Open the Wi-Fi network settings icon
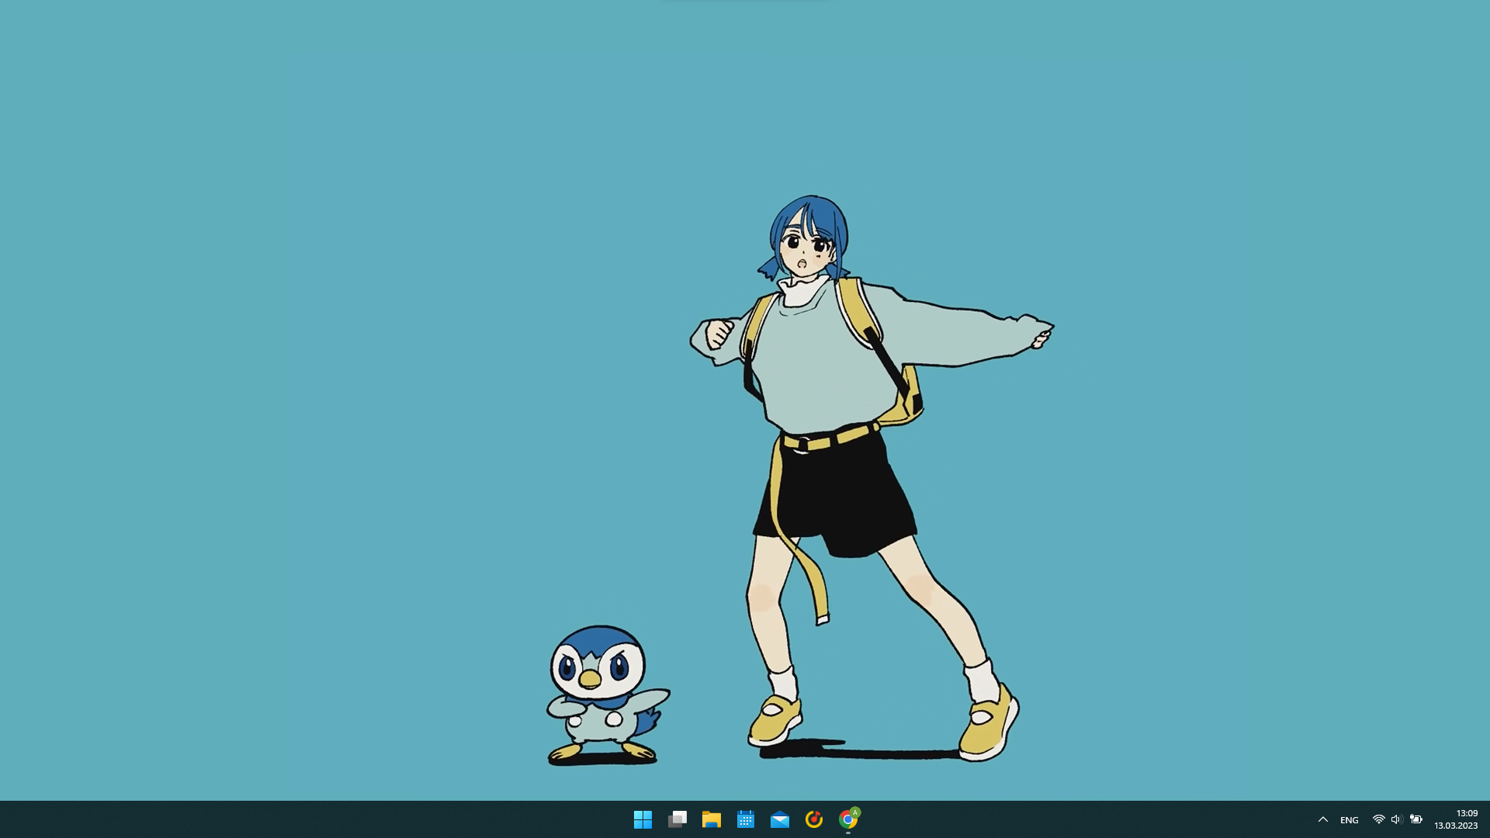Image resolution: width=1490 pixels, height=838 pixels. pos(1379,819)
